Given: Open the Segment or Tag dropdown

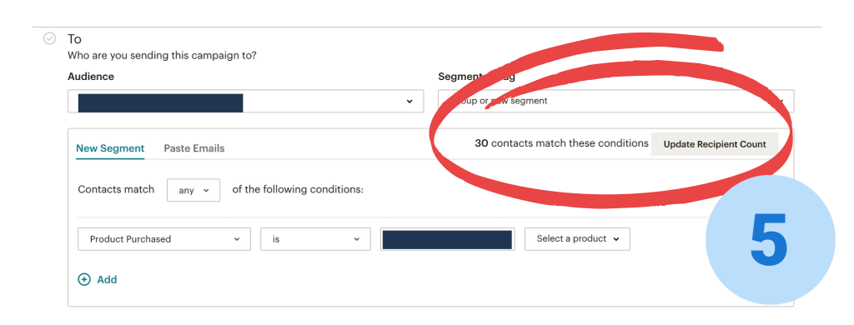Looking at the screenshot, I should tap(616, 102).
